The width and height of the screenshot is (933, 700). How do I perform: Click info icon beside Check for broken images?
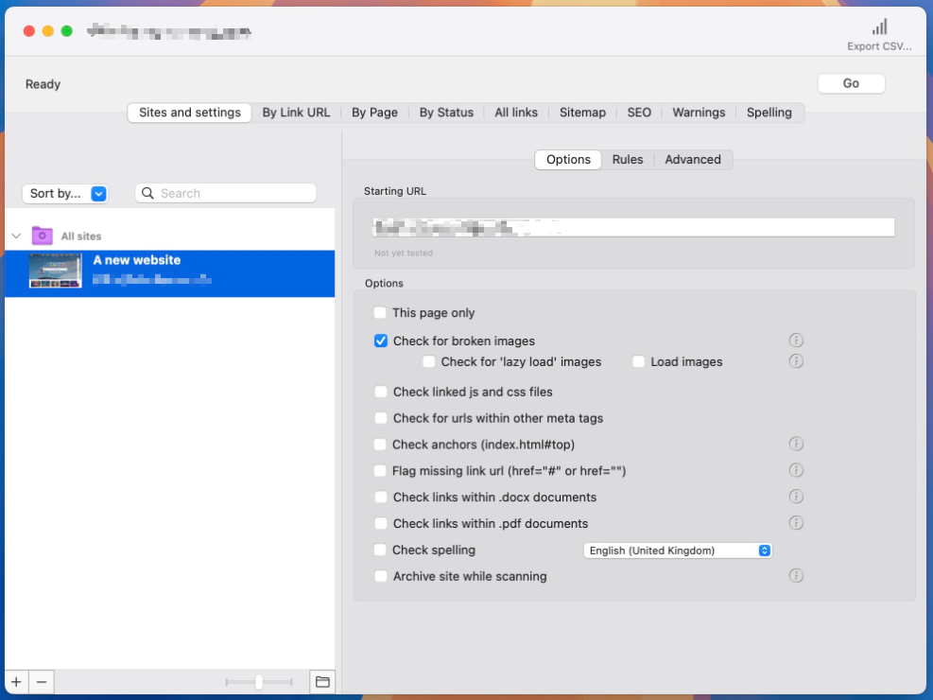click(x=796, y=341)
